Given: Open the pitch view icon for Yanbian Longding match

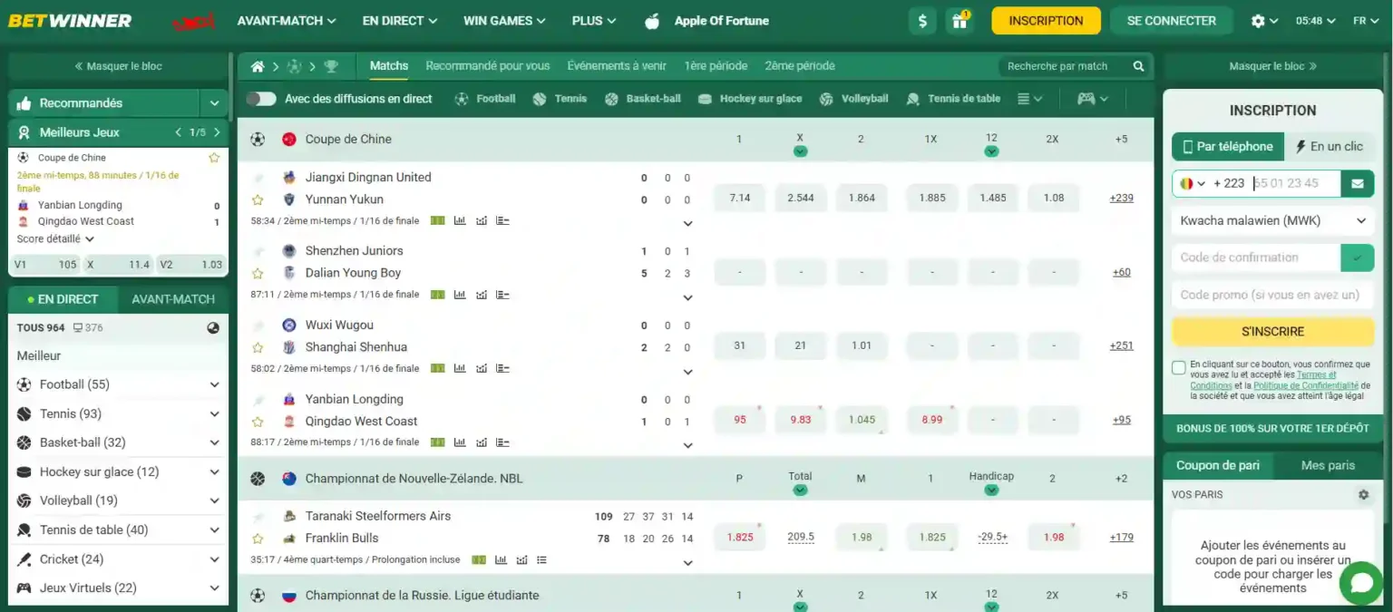Looking at the screenshot, I should 437,442.
